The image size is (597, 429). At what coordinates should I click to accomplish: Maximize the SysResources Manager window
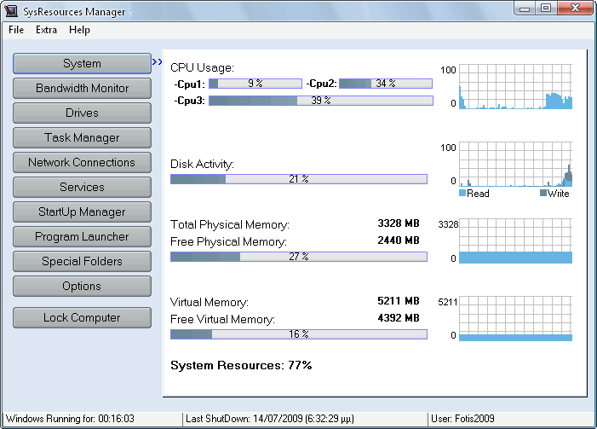(x=546, y=9)
